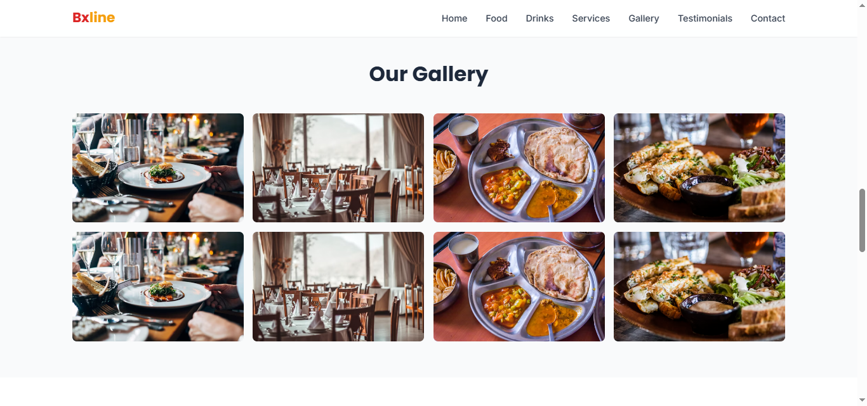This screenshot has height=406, width=867.
Task: Open bottom-row Indian thali plate photo
Action: [519, 286]
